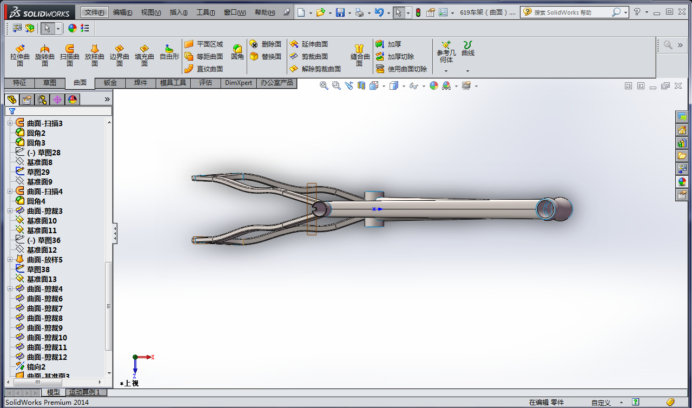Viewport: 692px width, 408px height.
Task: Click the 加厚 thicken tool
Action: pyautogui.click(x=388, y=44)
